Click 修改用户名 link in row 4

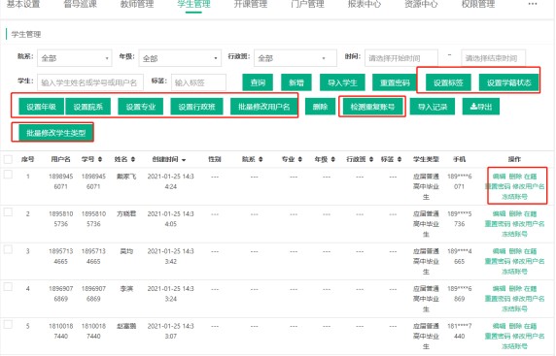click(529, 299)
